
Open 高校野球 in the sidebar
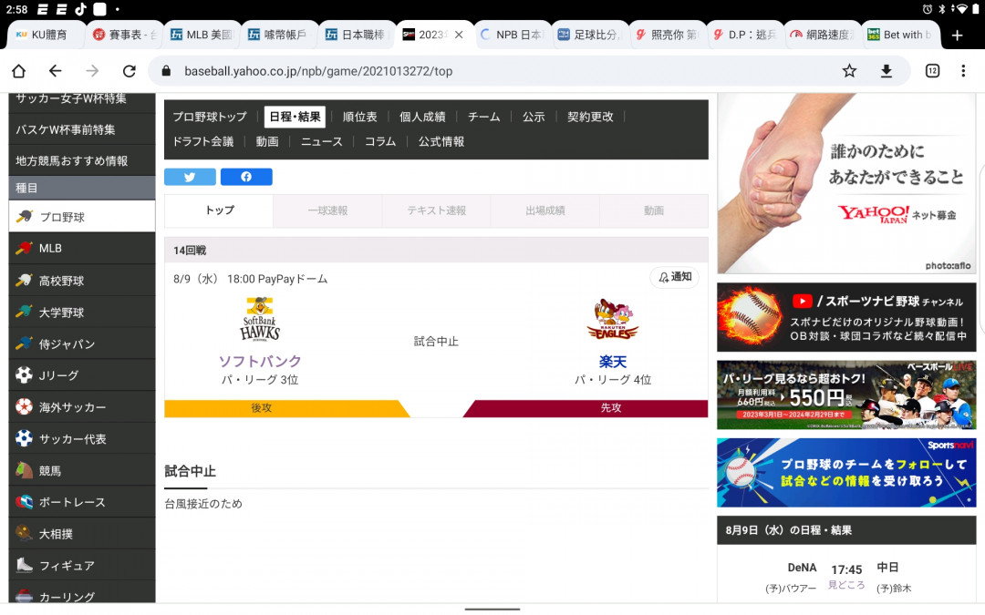pos(82,281)
